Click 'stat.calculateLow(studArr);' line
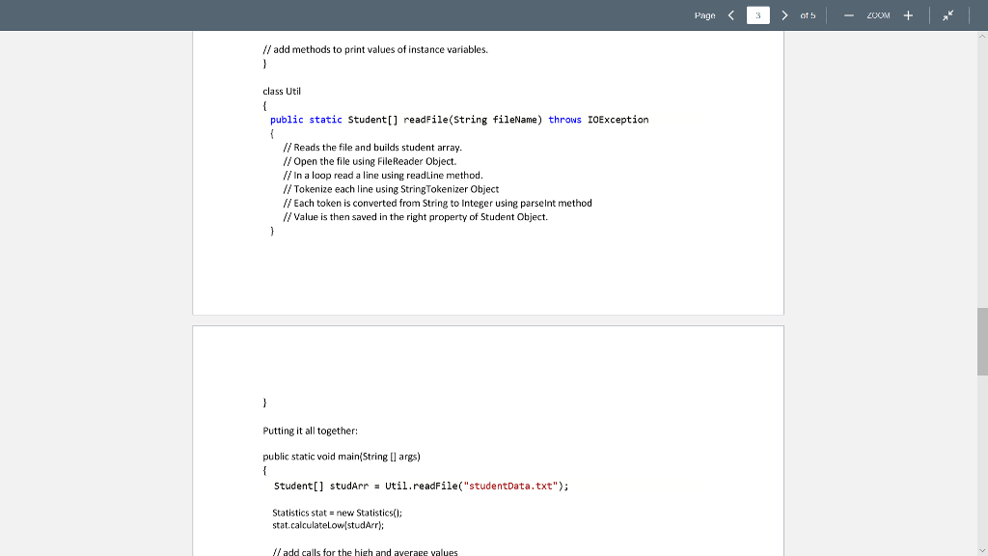988x556 pixels. [328, 525]
